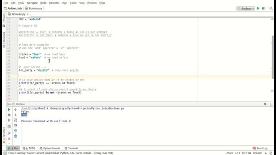Open the Boolean run configuration dropdown
276x155 pixels.
click(x=246, y=9)
